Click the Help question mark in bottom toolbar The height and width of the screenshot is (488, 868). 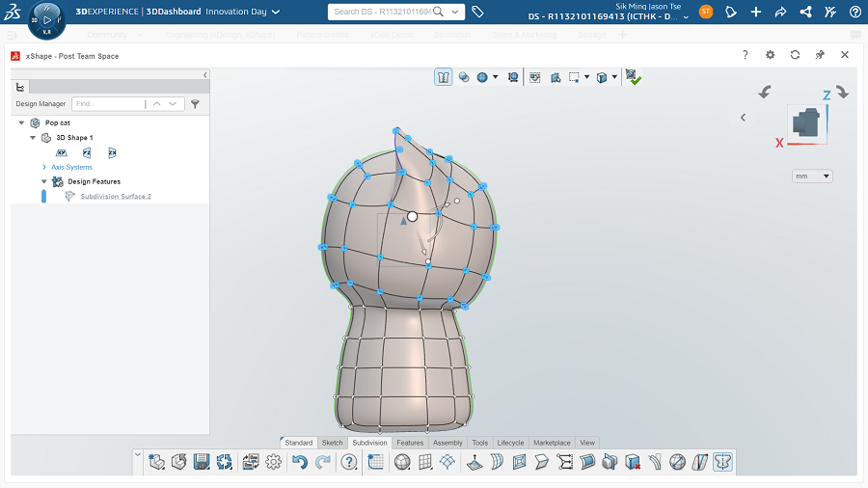[x=348, y=463]
